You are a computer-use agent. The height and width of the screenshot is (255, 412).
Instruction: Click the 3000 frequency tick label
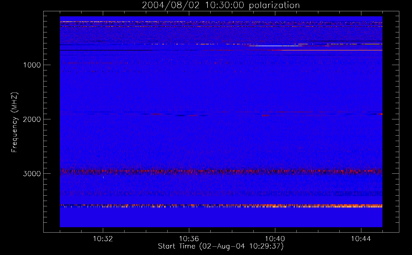pyautogui.click(x=32, y=174)
